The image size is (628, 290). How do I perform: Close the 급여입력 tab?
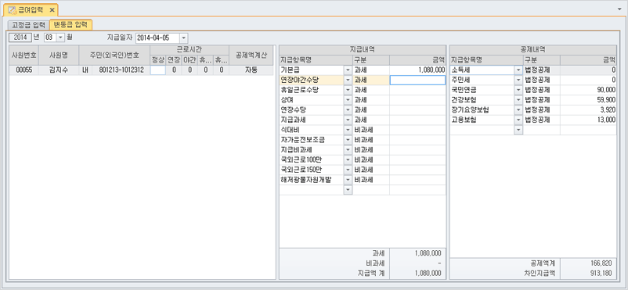(52, 9)
